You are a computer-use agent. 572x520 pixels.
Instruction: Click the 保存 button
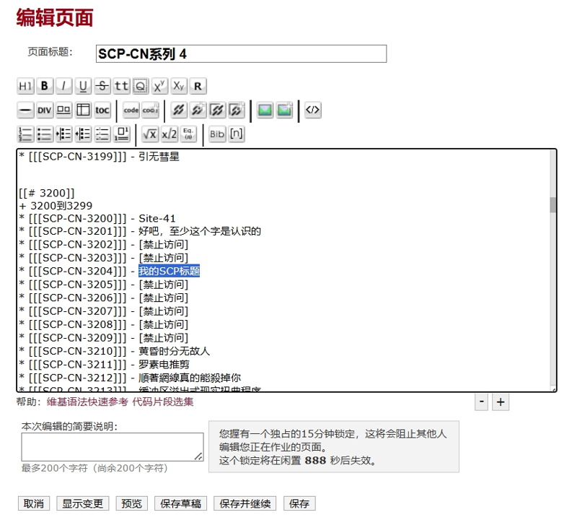pos(299,503)
